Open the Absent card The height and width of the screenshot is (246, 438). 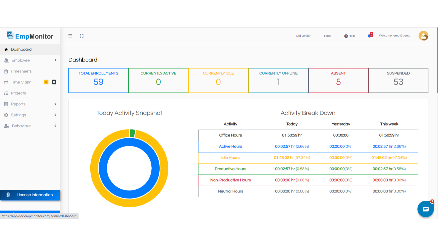[x=338, y=80]
